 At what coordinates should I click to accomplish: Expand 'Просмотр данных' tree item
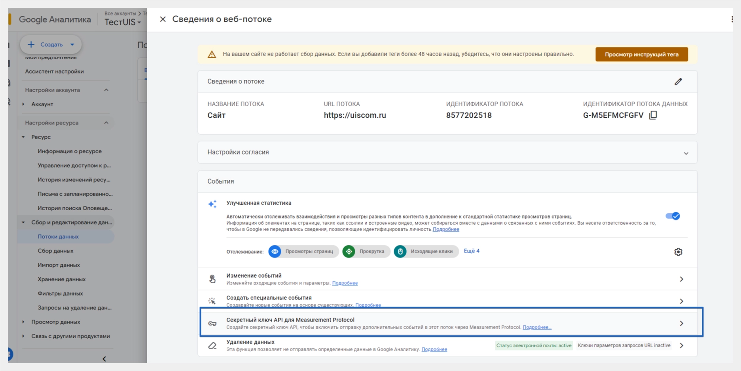tap(23, 322)
